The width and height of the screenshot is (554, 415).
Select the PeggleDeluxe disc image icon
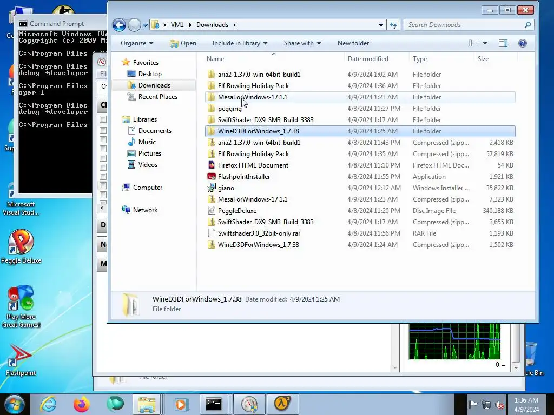[212, 211]
